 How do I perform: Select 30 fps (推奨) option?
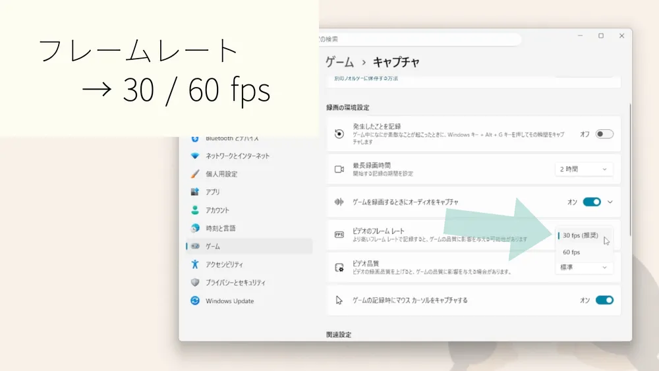coord(584,235)
